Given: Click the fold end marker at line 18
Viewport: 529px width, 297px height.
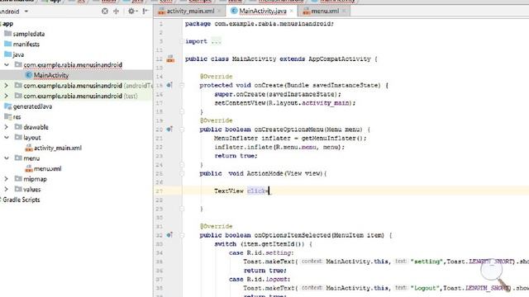Looking at the screenshot, I should (x=182, y=111).
